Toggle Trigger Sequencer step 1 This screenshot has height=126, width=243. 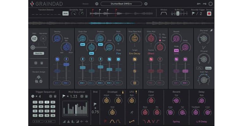35,102
